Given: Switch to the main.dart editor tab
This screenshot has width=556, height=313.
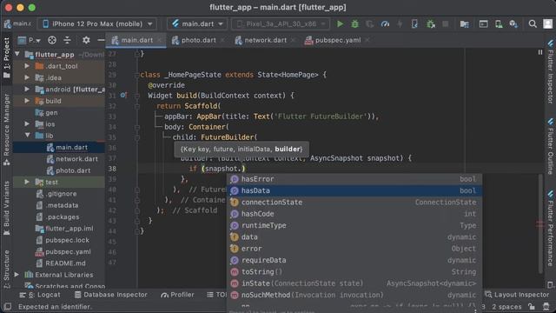Looking at the screenshot, I should [136, 40].
